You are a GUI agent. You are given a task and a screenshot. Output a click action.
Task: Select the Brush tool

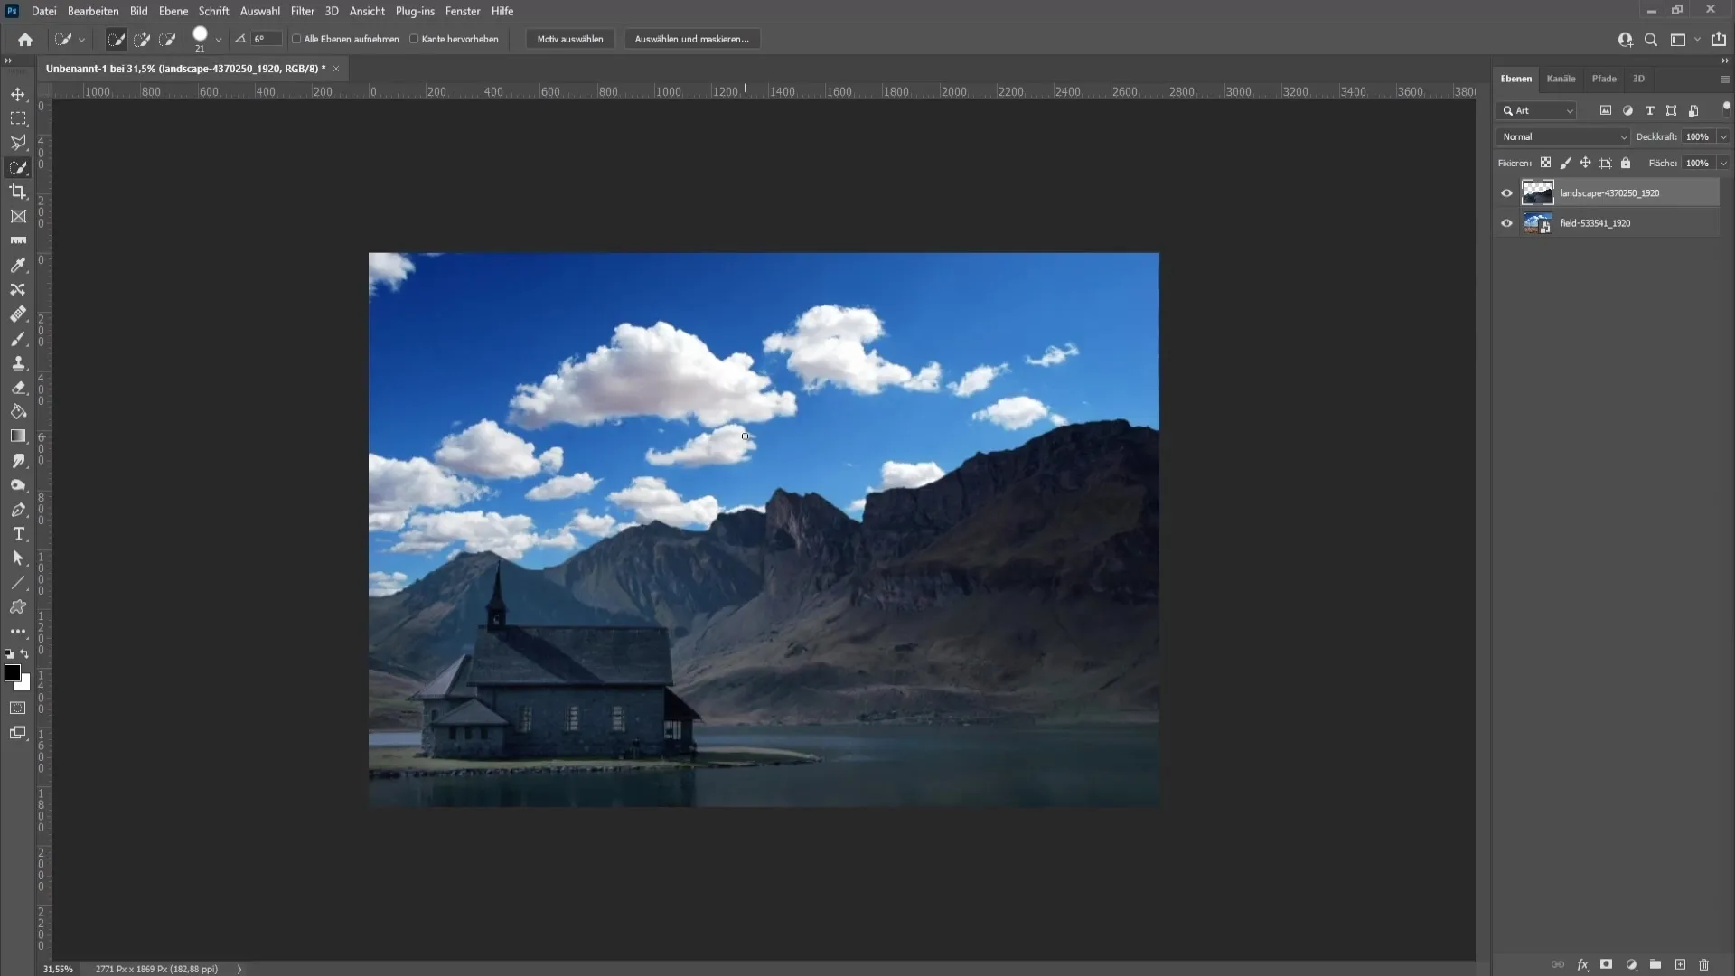(x=18, y=338)
